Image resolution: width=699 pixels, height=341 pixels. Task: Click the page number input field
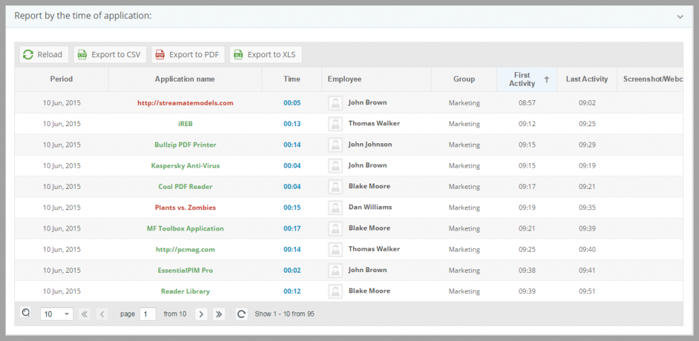point(147,314)
